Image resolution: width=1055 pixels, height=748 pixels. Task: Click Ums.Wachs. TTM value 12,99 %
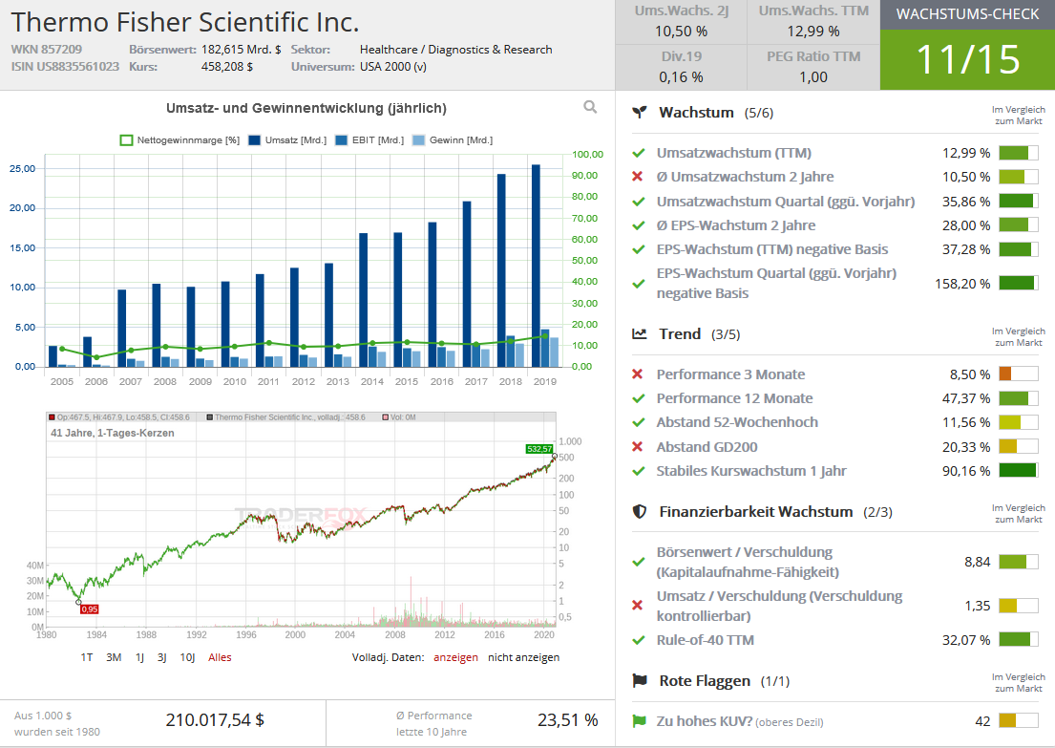point(813,31)
